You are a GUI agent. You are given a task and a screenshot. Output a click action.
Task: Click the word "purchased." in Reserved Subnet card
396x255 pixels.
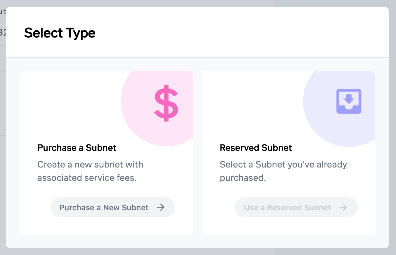[x=243, y=178]
